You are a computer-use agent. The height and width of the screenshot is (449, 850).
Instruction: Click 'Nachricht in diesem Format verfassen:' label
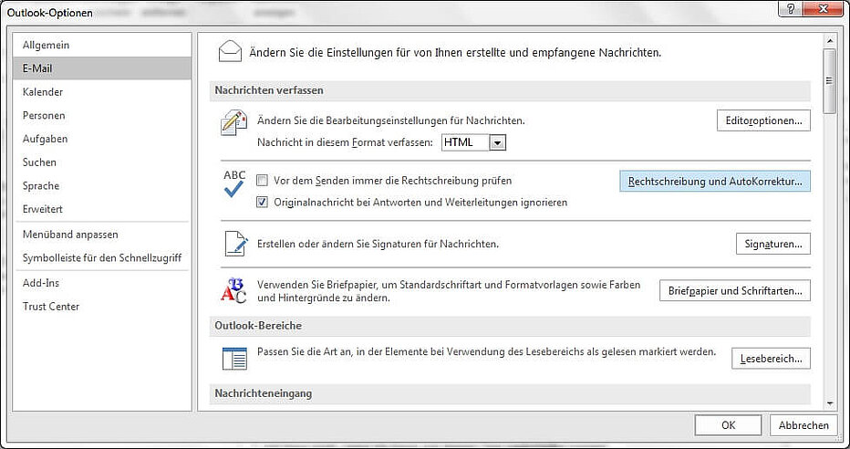(346, 142)
